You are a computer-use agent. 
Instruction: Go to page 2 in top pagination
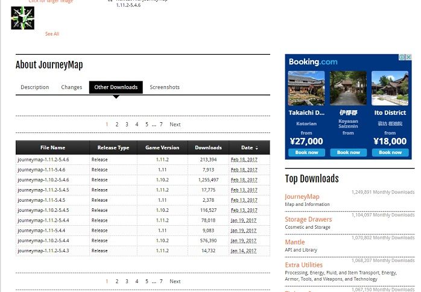(117, 124)
